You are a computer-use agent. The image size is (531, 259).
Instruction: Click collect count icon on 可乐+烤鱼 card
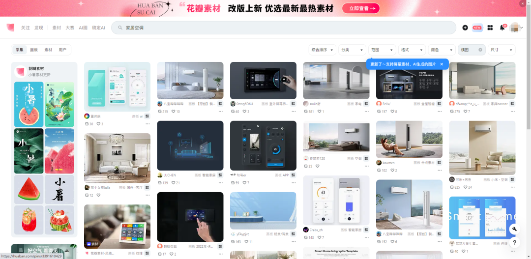coord(452,187)
